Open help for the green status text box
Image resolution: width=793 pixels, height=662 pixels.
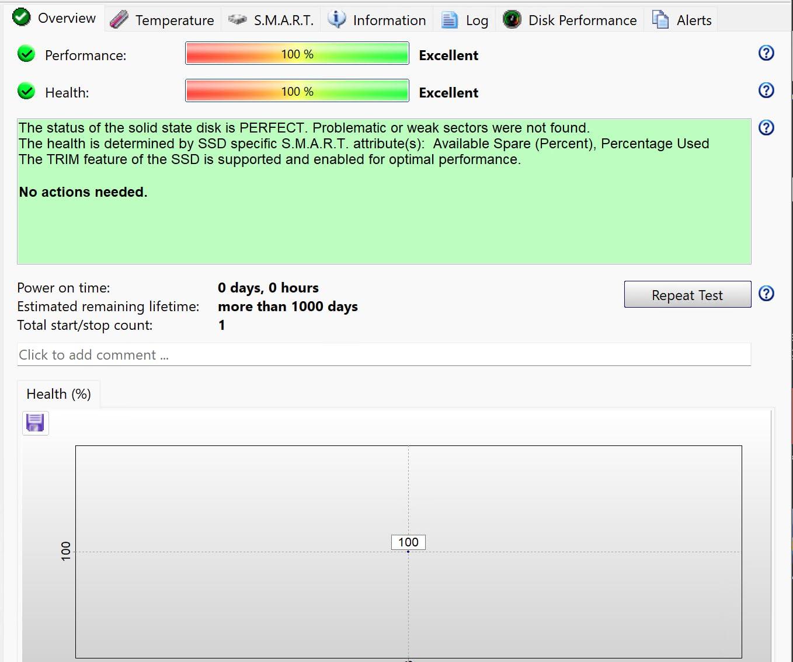[x=766, y=128]
